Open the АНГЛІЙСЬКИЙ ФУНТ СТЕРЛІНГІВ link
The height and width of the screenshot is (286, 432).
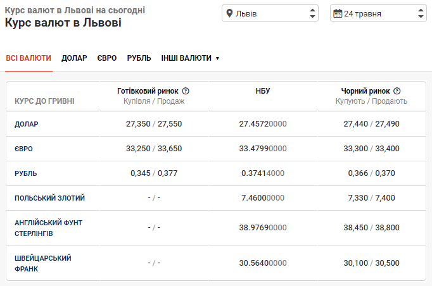tap(49, 228)
